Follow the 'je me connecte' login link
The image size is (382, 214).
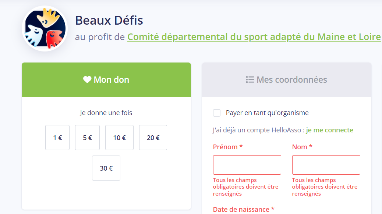click(330, 130)
